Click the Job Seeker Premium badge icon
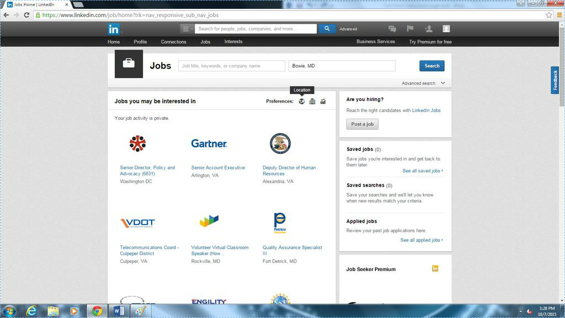The height and width of the screenshot is (318, 565). [x=435, y=269]
